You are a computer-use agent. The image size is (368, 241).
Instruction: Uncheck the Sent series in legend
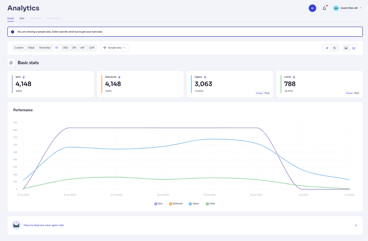[x=156, y=204]
